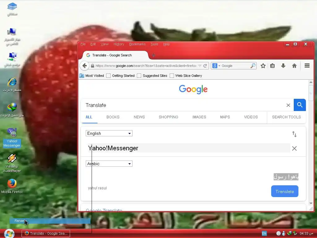Open the Web Slice Gallery bookmark
Viewport: 317px width, 238px height.
point(186,76)
